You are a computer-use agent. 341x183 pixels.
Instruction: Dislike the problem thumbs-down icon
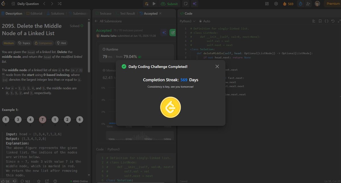coord(15,181)
